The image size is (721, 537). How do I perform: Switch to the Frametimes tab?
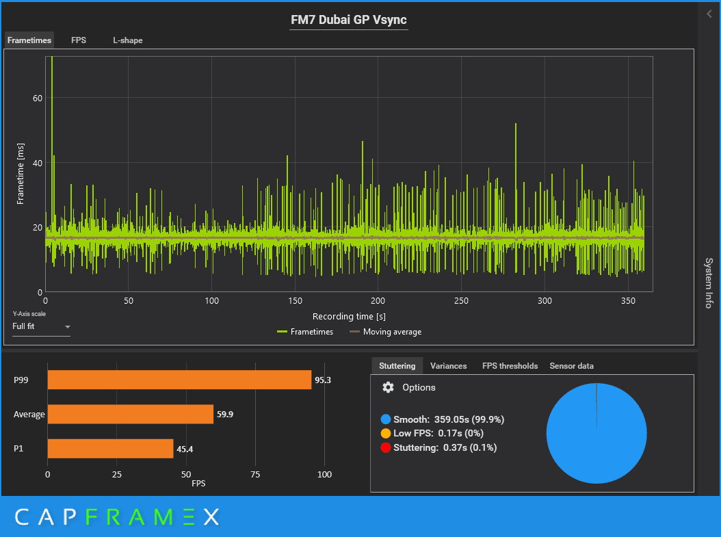click(29, 40)
